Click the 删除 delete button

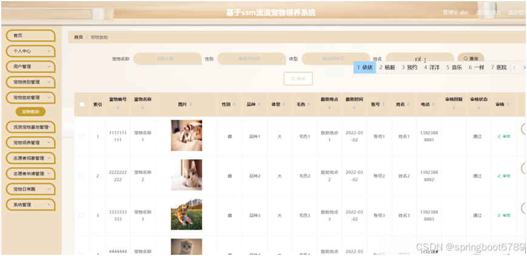298,79
